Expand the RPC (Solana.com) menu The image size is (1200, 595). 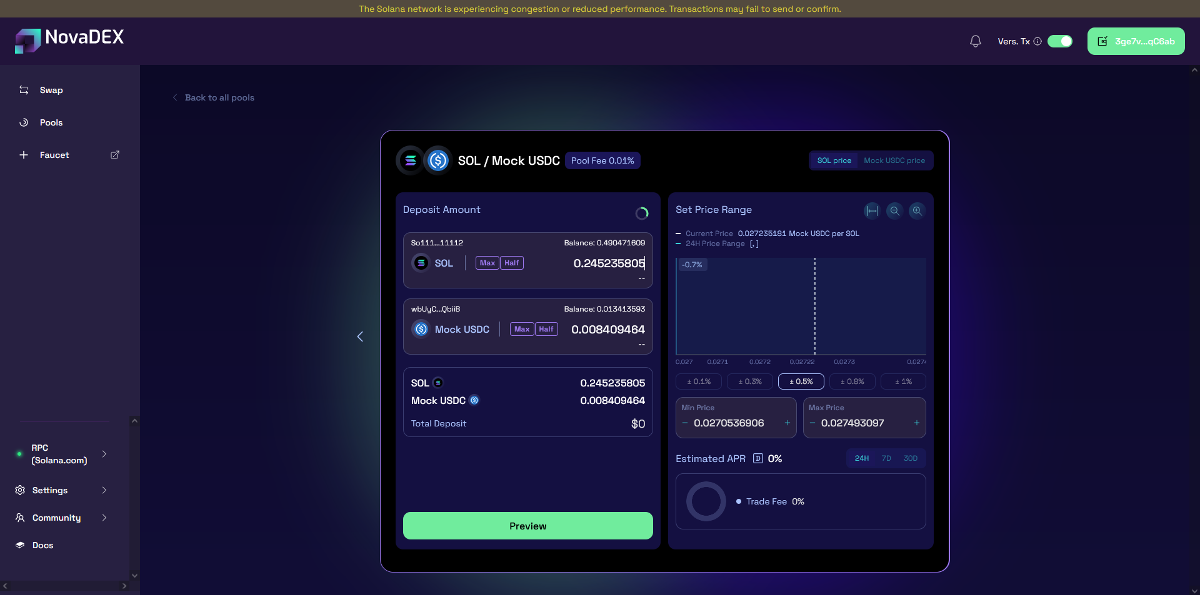(x=104, y=454)
